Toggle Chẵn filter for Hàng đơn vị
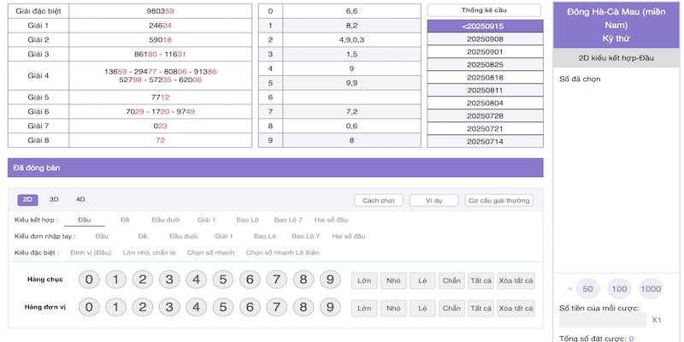 pyautogui.click(x=451, y=308)
